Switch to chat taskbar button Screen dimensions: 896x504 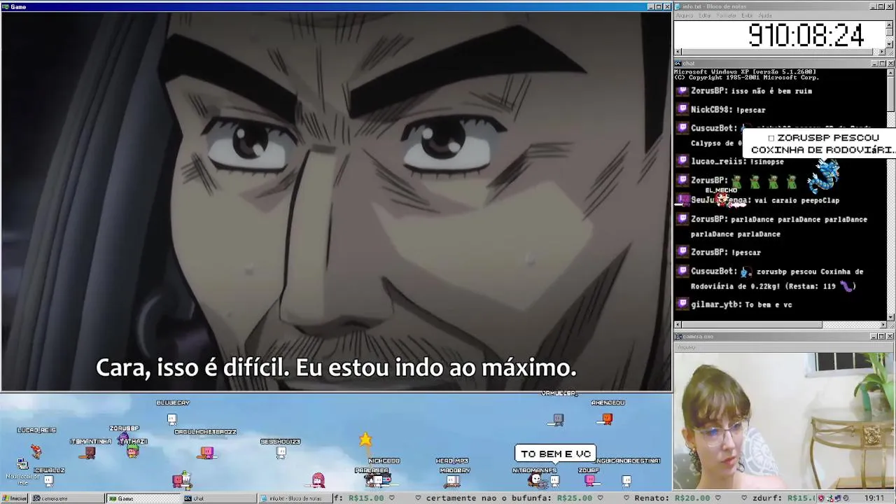pyautogui.click(x=218, y=498)
